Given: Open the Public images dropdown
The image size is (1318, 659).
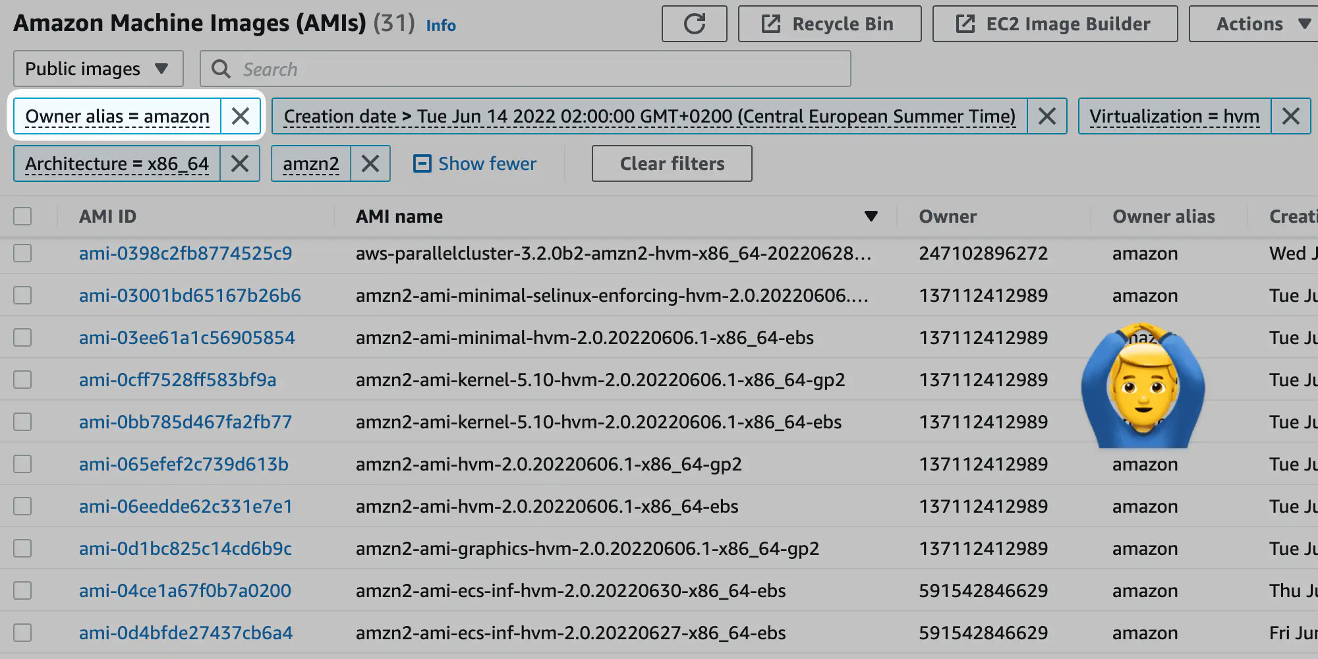Looking at the screenshot, I should (x=98, y=69).
